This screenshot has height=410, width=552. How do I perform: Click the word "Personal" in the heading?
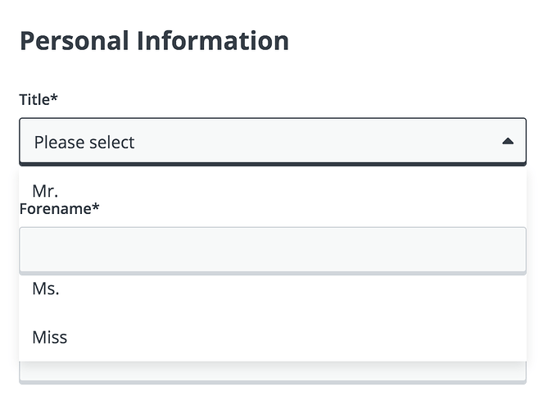74,40
